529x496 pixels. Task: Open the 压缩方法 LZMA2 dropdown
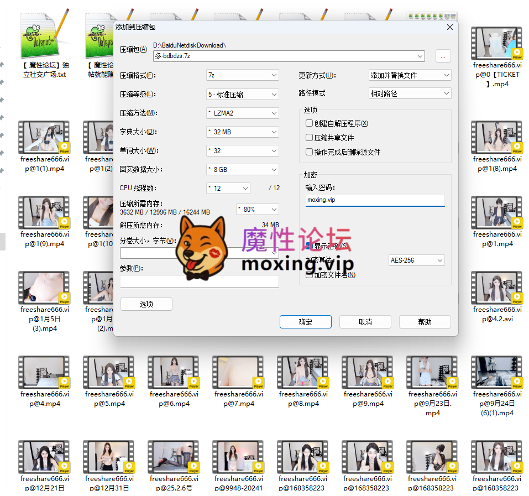click(243, 113)
